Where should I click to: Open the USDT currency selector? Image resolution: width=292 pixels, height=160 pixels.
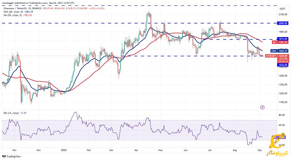click(282, 9)
